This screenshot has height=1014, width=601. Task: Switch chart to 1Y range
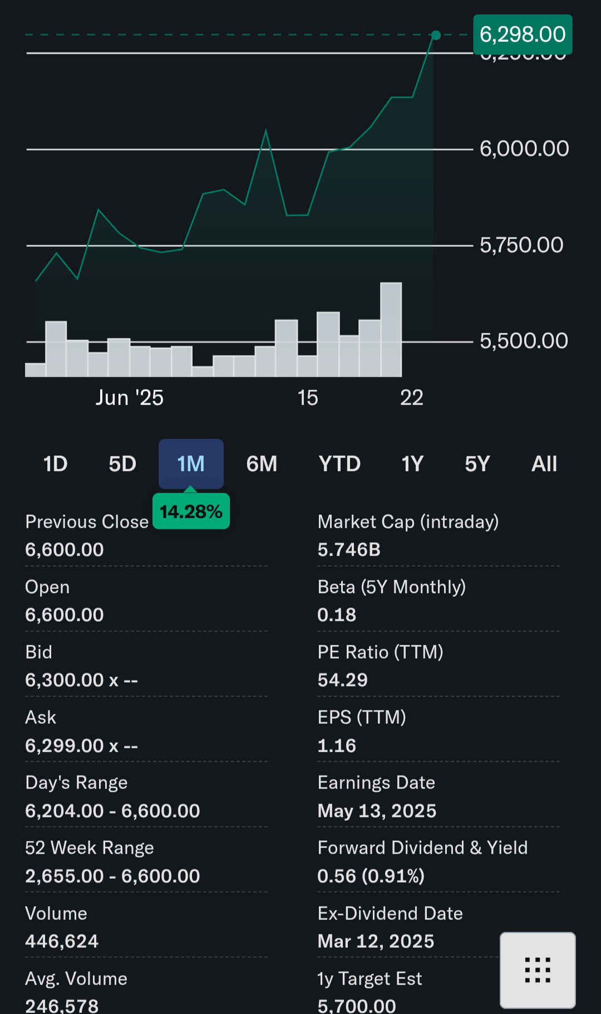pos(412,464)
